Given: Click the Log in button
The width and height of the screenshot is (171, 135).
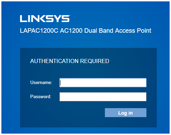Looking at the screenshot, I should coord(126,113).
